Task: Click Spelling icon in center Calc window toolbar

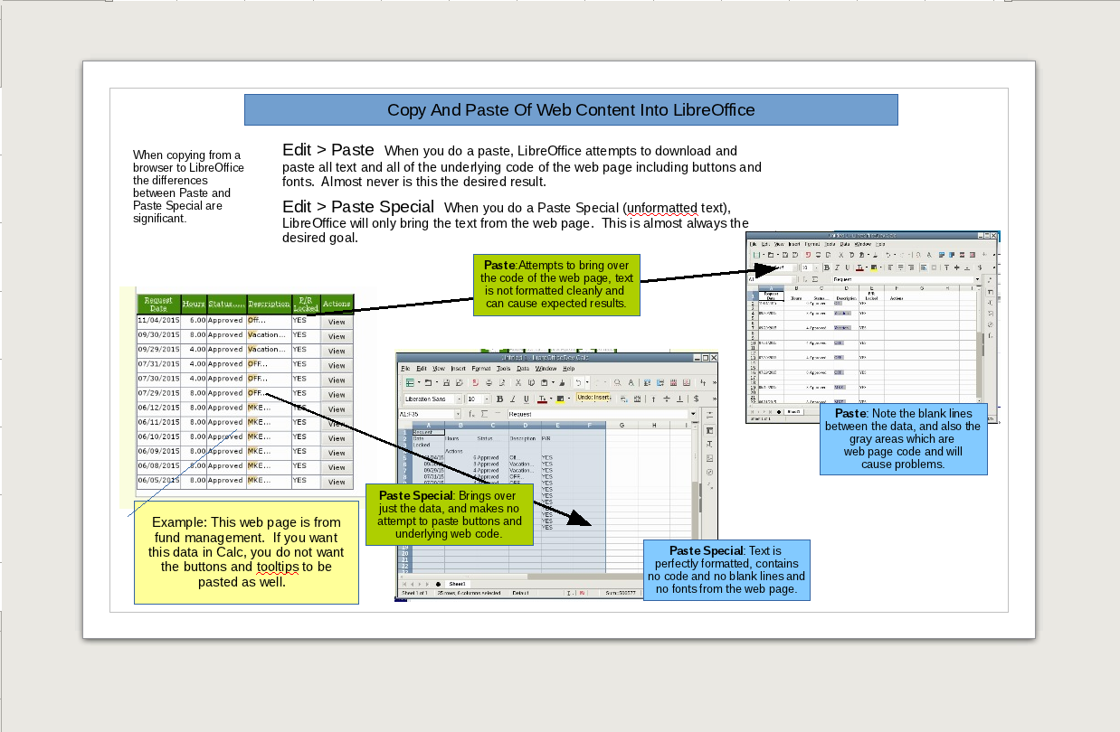Action: 631,382
